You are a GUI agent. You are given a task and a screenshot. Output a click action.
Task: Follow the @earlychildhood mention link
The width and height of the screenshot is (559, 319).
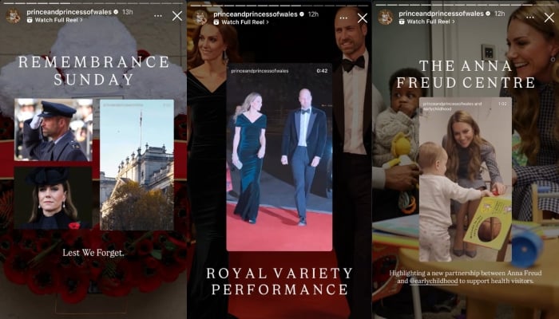pyautogui.click(x=434, y=281)
